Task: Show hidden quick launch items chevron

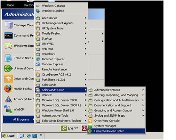Action: 41,135
